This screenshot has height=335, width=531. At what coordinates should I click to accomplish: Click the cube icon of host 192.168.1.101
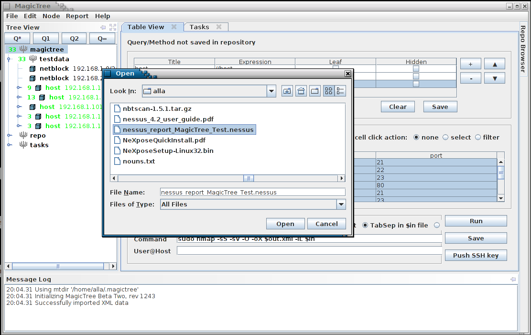click(x=33, y=107)
